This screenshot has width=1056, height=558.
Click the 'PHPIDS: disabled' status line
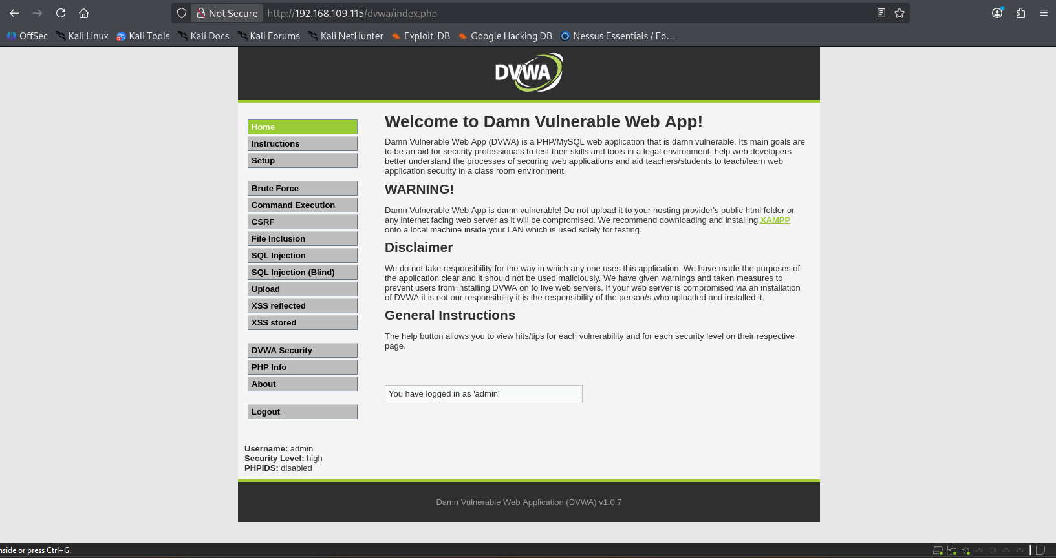pyautogui.click(x=278, y=468)
